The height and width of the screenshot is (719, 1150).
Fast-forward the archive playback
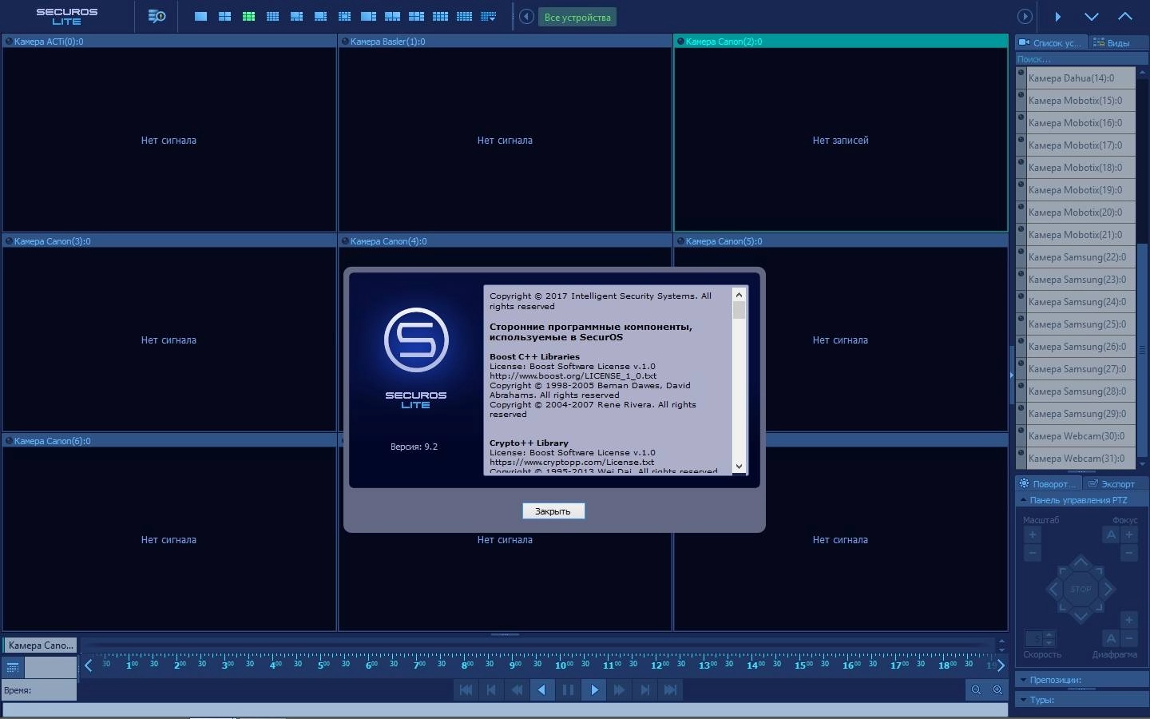tap(619, 689)
